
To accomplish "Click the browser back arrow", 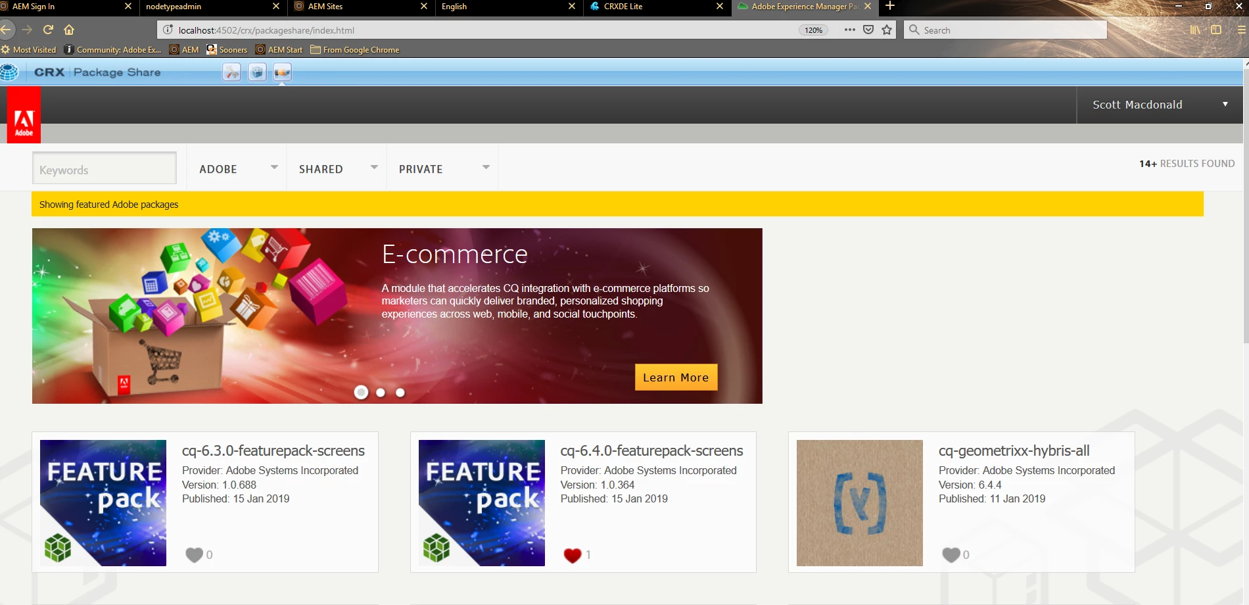I will pos(6,30).
